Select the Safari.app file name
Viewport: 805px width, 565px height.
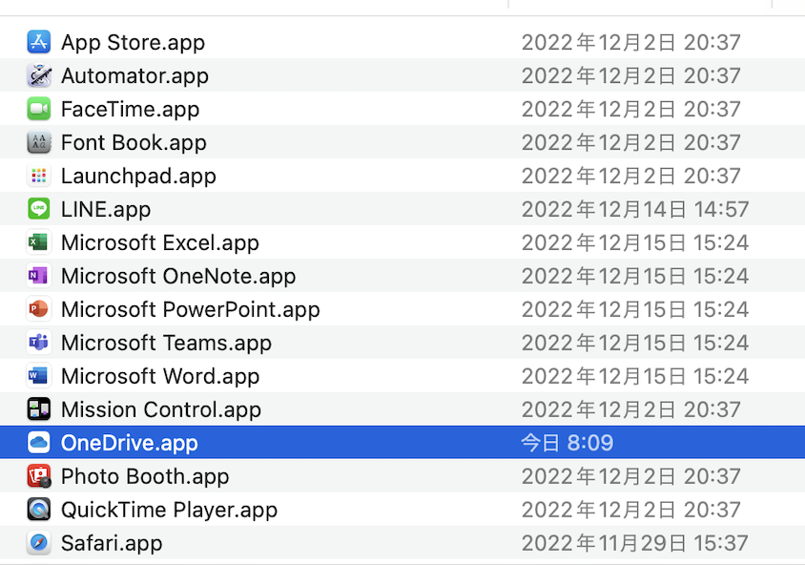[112, 543]
